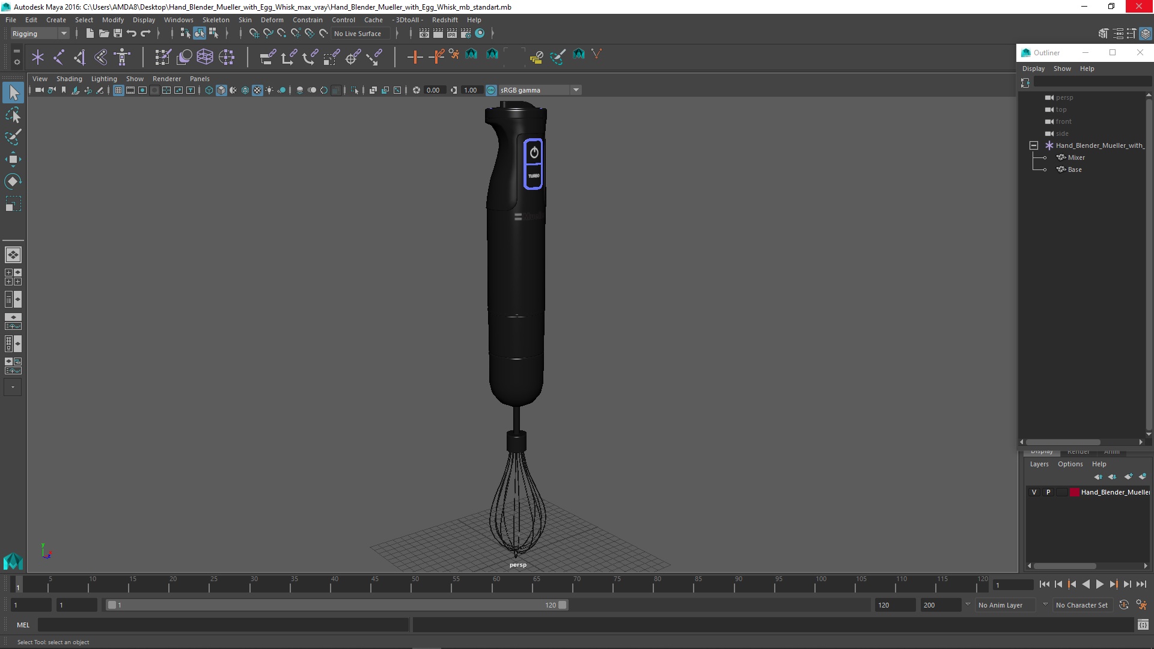Open the Skeleton menu

coord(216,20)
